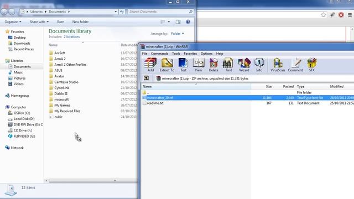Viewport: 354px width, 199px height.
Task: Click the WinRAR Add toolbar icon
Action: click(x=150, y=65)
